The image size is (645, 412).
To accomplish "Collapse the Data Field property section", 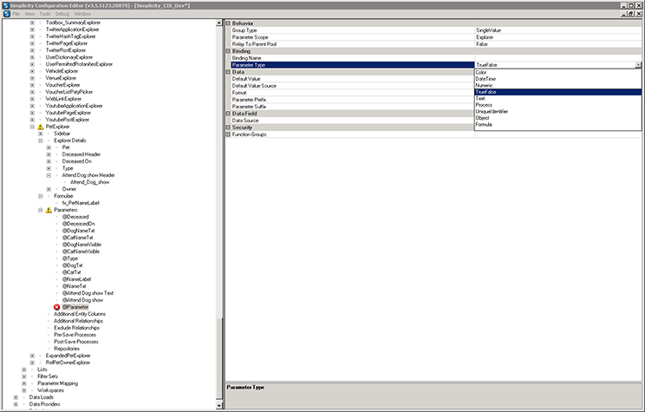I will click(x=228, y=114).
